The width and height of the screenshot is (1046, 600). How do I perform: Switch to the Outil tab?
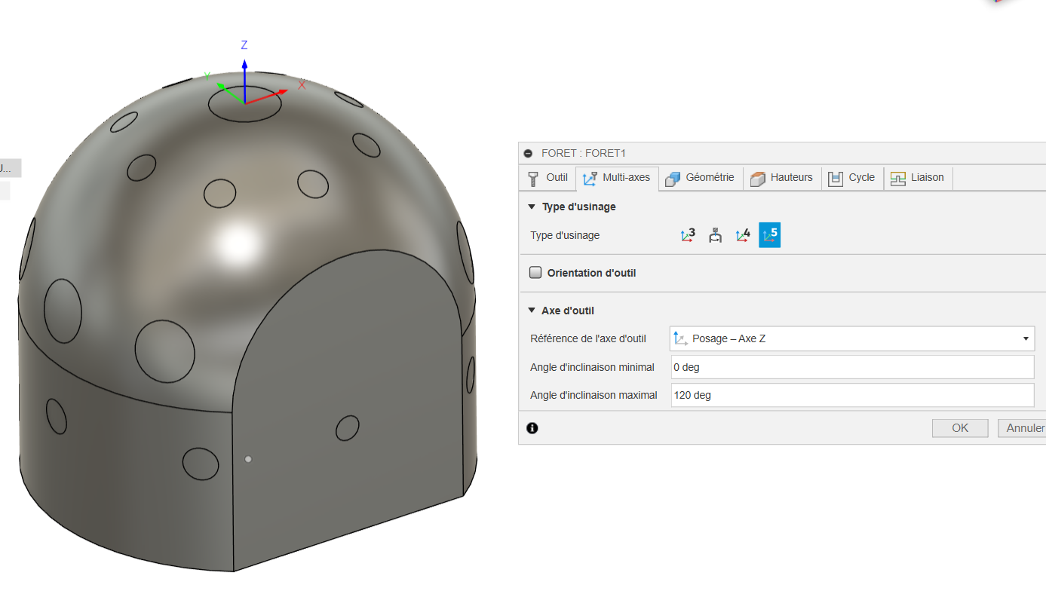coord(548,178)
